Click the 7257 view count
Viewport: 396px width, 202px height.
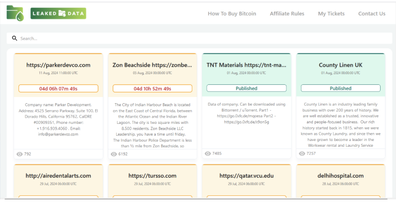(311, 154)
